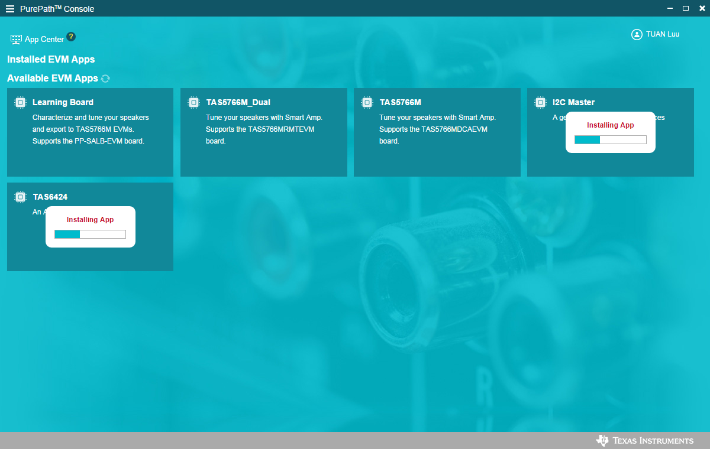Click the I2C Master progress bar
The image size is (710, 449).
610,140
